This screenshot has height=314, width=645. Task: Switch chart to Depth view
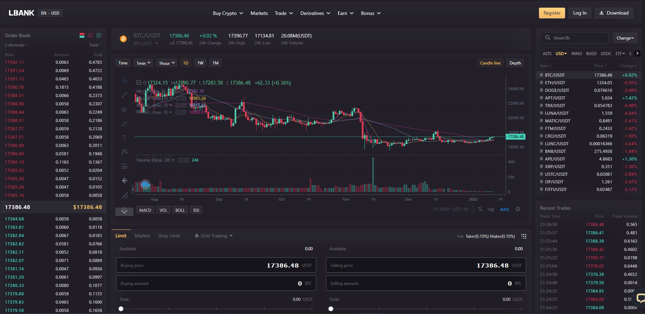click(515, 63)
